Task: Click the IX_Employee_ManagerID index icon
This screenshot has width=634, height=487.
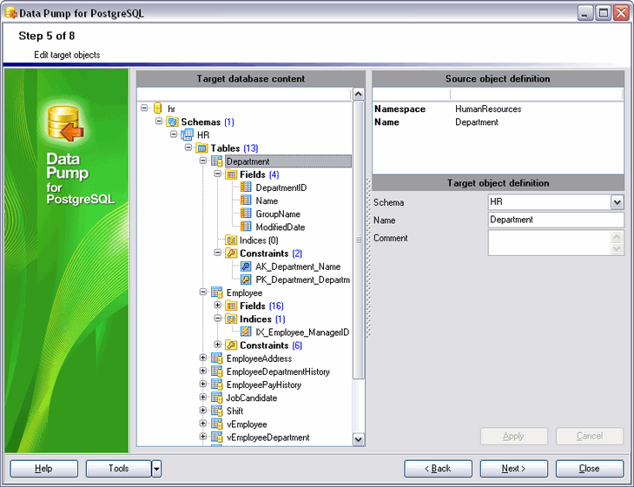Action: (x=246, y=332)
